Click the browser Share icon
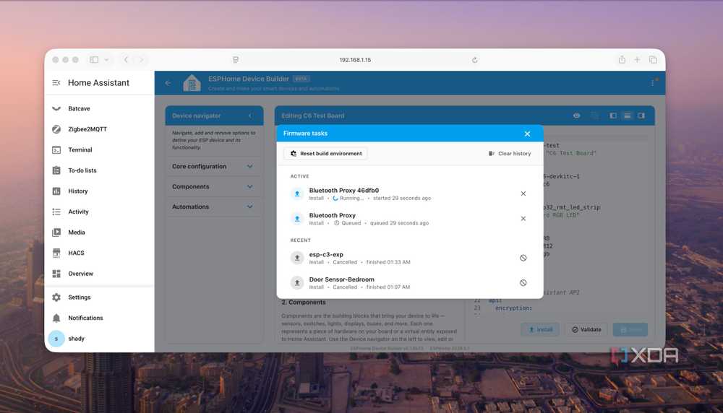Viewport: 723px width, 413px height. [x=622, y=59]
